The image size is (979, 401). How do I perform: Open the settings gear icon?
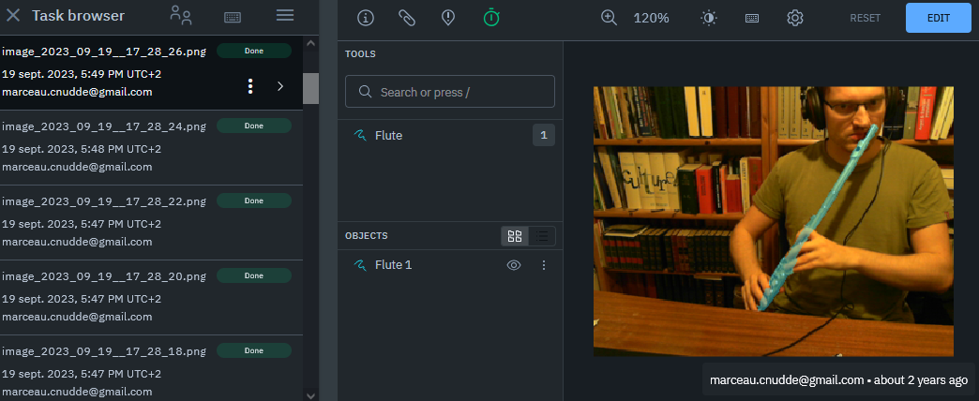pyautogui.click(x=795, y=18)
